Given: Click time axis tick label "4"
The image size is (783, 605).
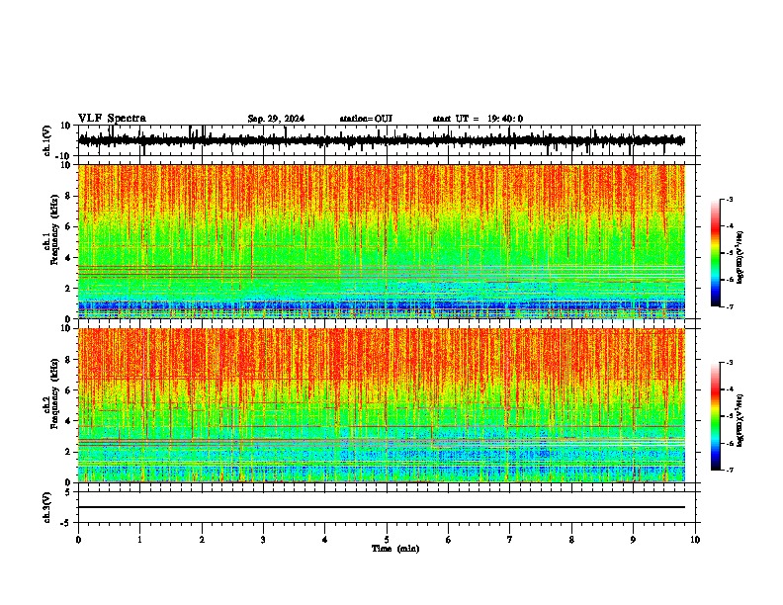Looking at the screenshot, I should pos(325,540).
